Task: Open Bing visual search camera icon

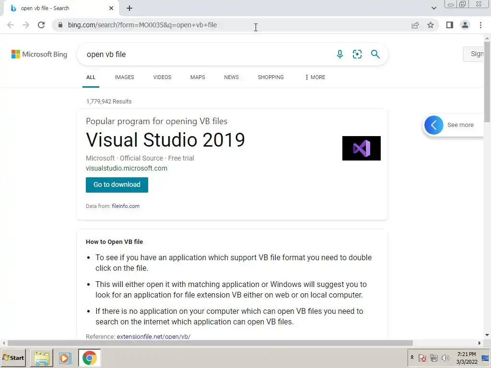Action: tap(357, 54)
